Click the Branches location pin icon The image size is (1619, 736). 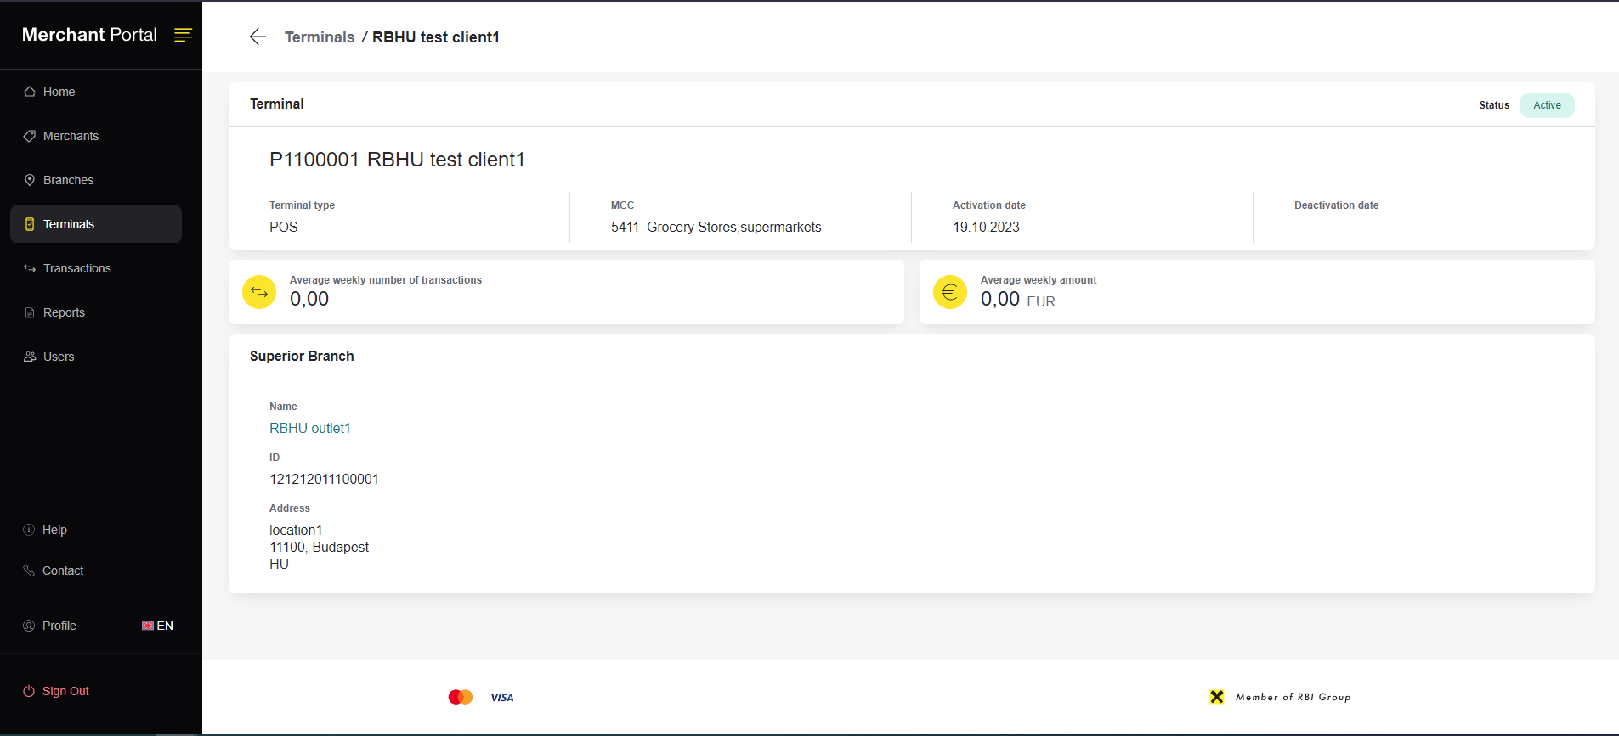tap(30, 180)
